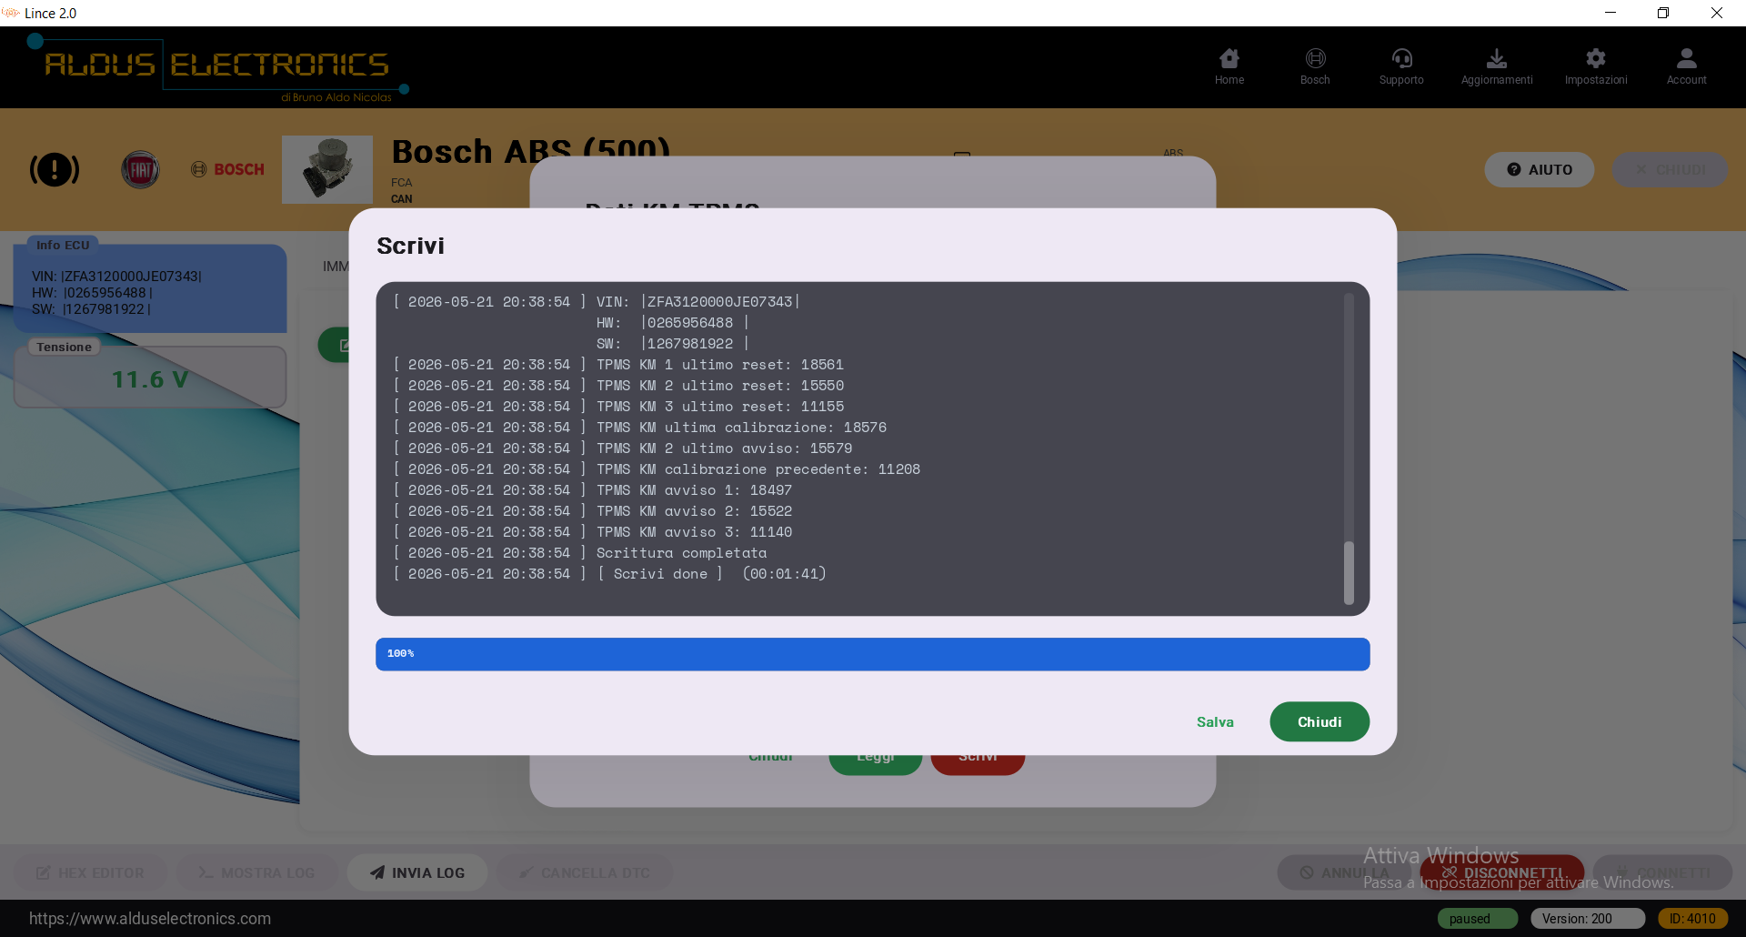The image size is (1746, 937).
Task: Click the 'ID: 4010' status badge
Action: tap(1692, 919)
